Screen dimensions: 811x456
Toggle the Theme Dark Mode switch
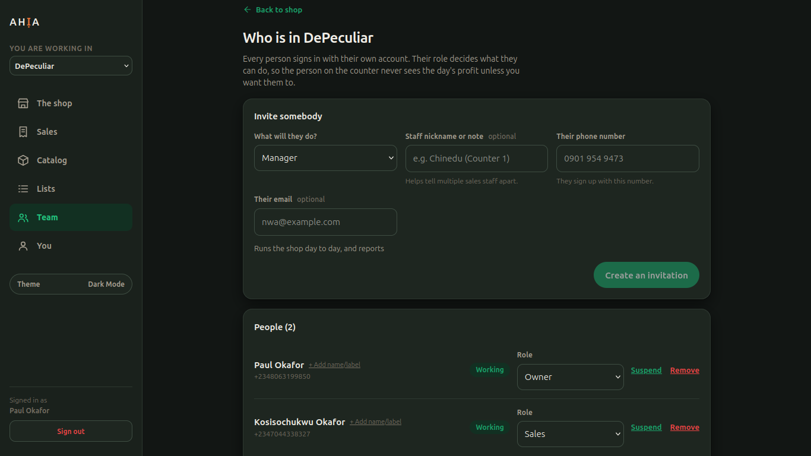pyautogui.click(x=71, y=284)
